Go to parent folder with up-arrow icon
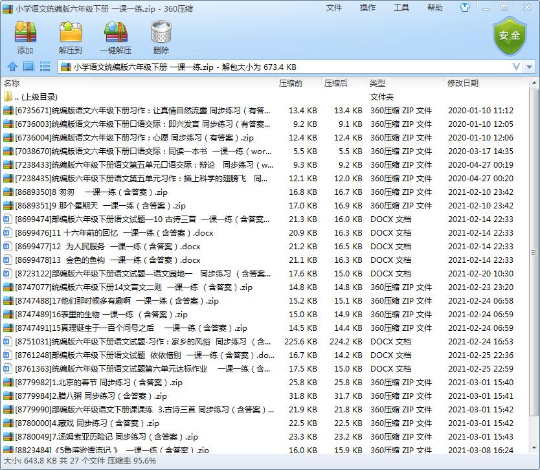The image size is (540, 470). [x=13, y=67]
